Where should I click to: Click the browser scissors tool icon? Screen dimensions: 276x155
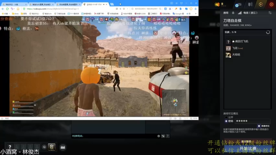click(170, 9)
